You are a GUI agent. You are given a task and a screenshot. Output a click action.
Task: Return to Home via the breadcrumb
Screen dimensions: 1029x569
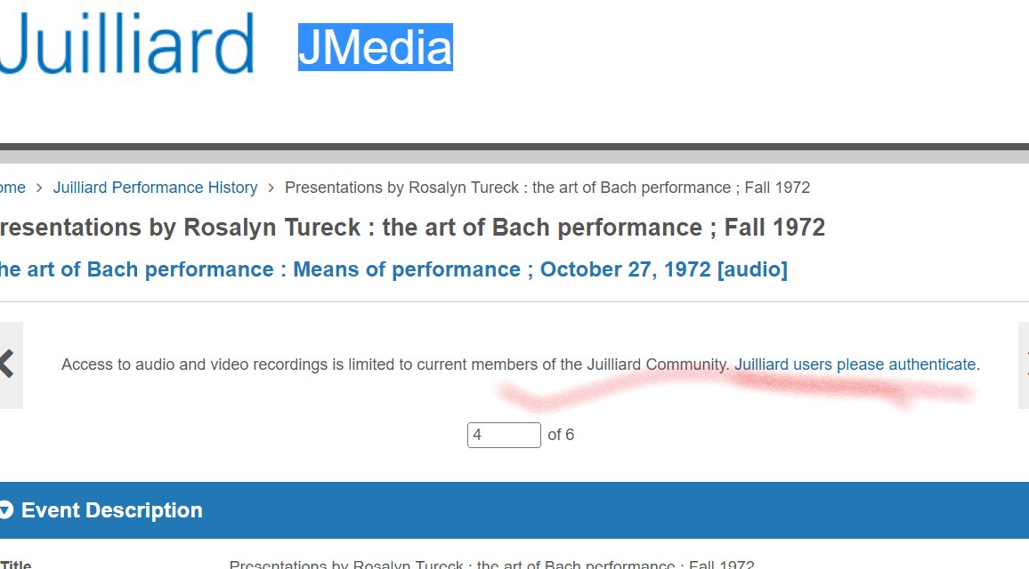click(12, 188)
